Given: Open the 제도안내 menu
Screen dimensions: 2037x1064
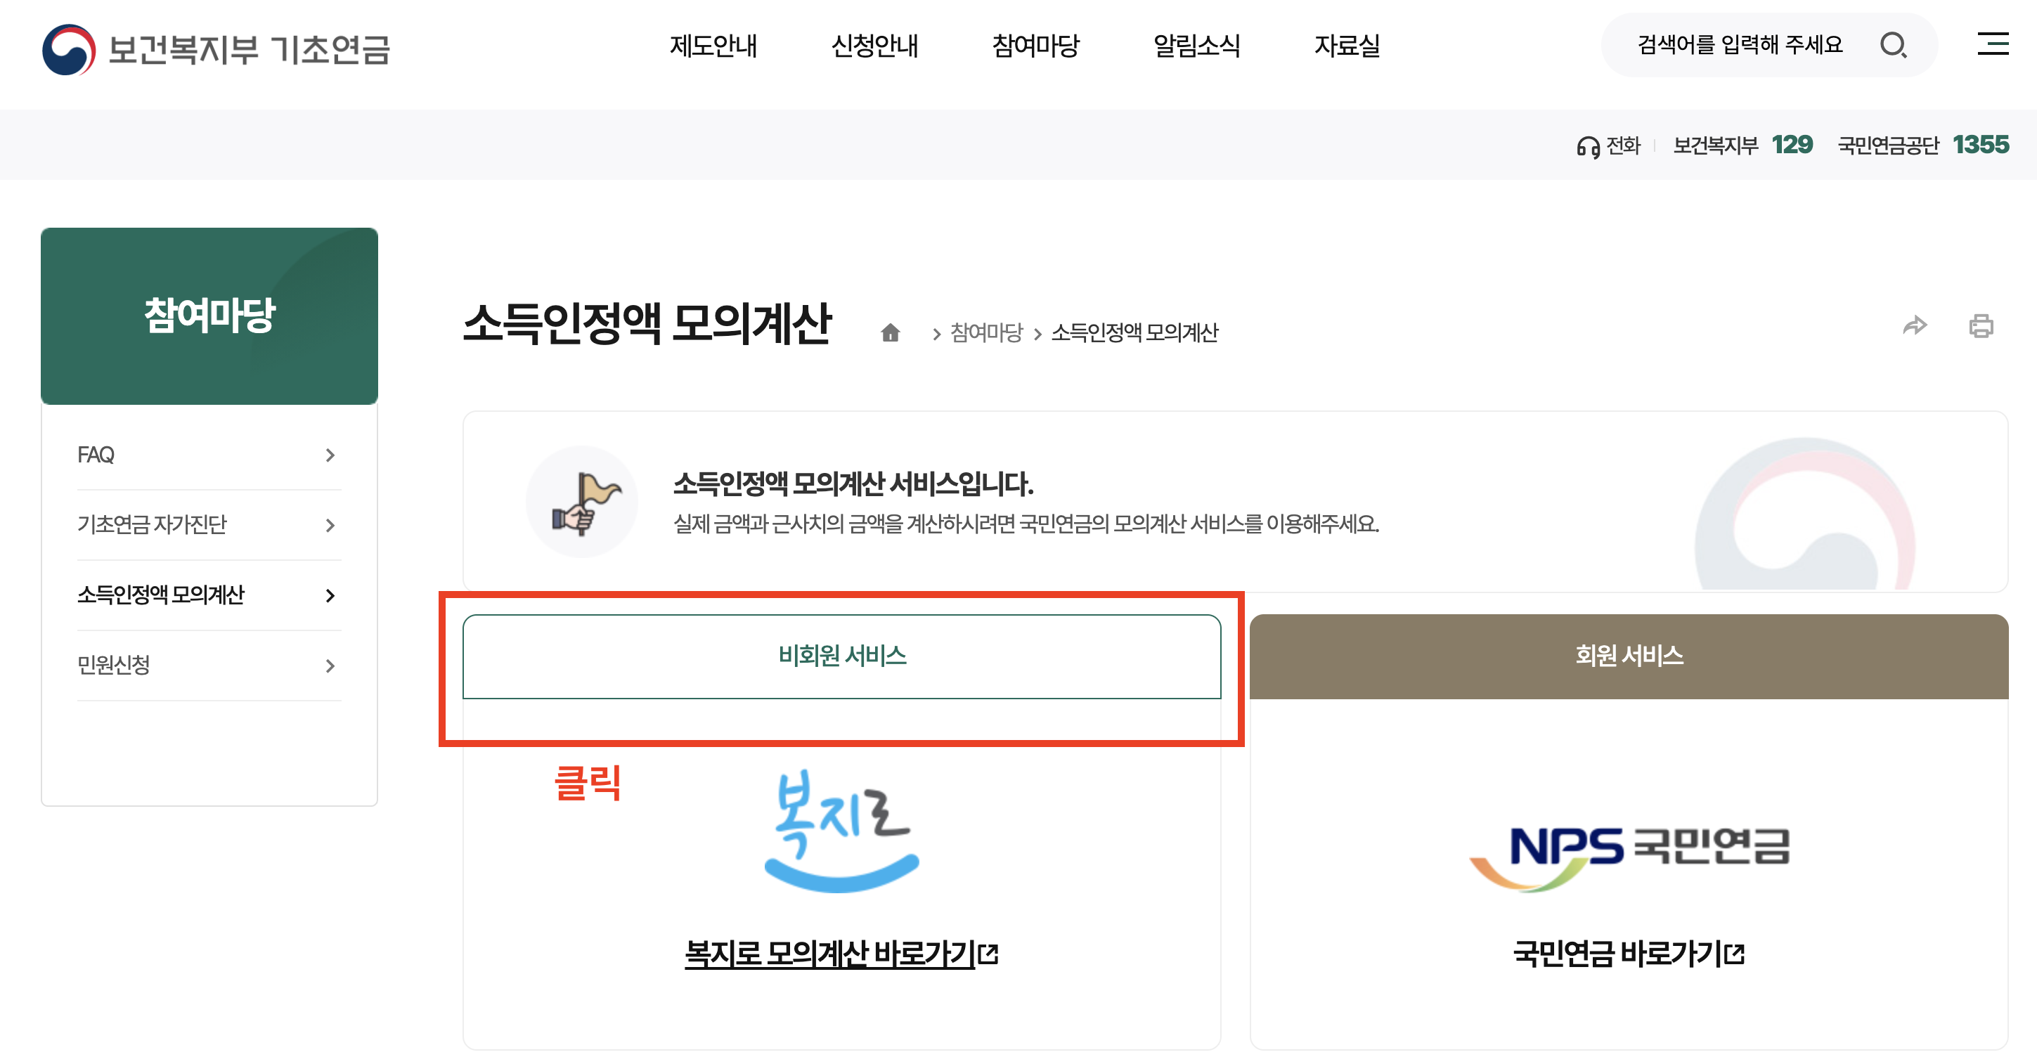Looking at the screenshot, I should click(x=714, y=47).
